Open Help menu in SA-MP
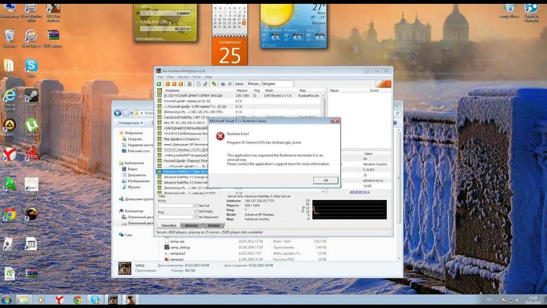The image size is (547, 308). [208, 77]
